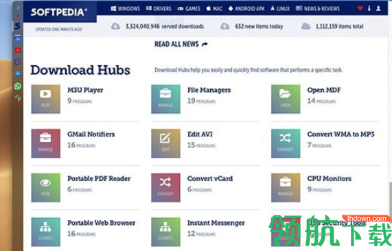Viewport: 392px width, 251px height.
Task: Click the GMail Notifiers manage tile icon
Action: (x=45, y=143)
